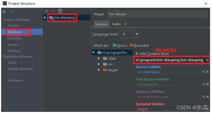Mark folder as Excluded
This screenshot has height=113, width=212.
(x=139, y=45)
